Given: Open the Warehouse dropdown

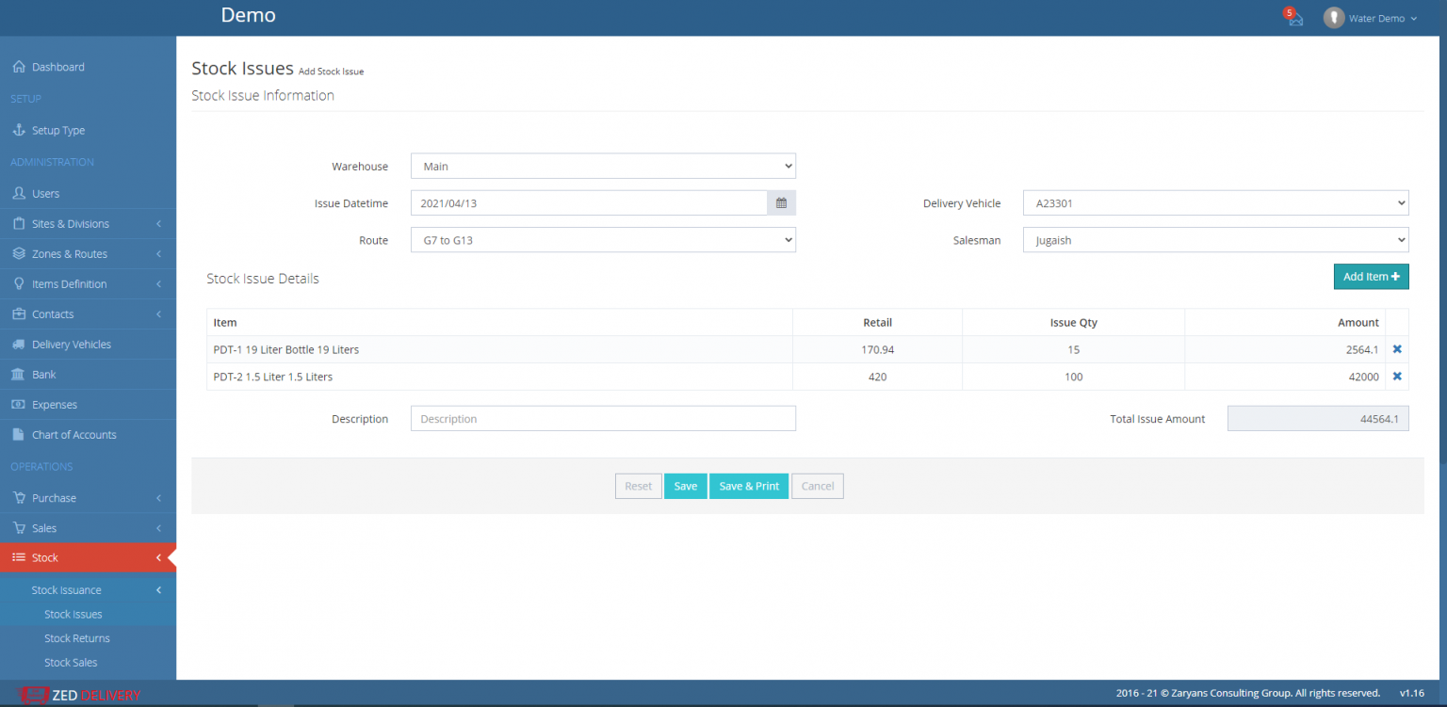Looking at the screenshot, I should click(603, 167).
